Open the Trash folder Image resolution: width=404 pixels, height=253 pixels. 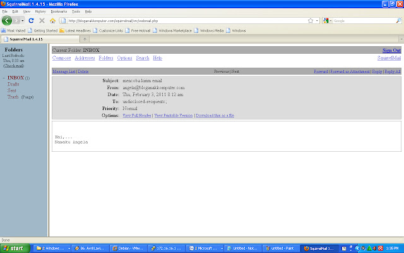coord(13,97)
